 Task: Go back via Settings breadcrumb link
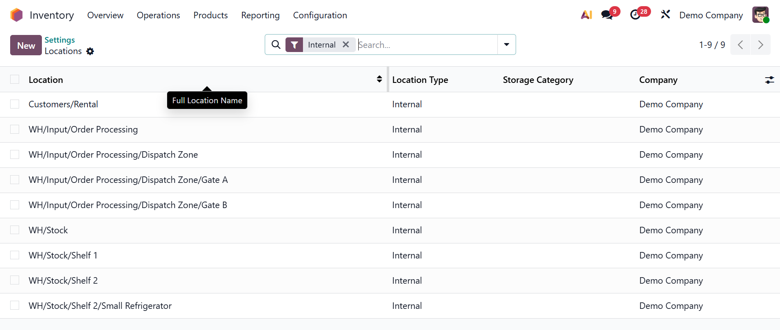coord(60,40)
